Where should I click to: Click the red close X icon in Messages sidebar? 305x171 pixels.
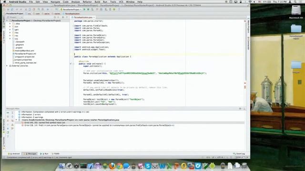(x=8, y=121)
